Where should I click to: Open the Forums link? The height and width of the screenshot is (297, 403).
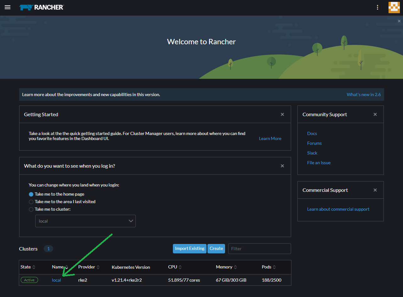[x=314, y=143]
